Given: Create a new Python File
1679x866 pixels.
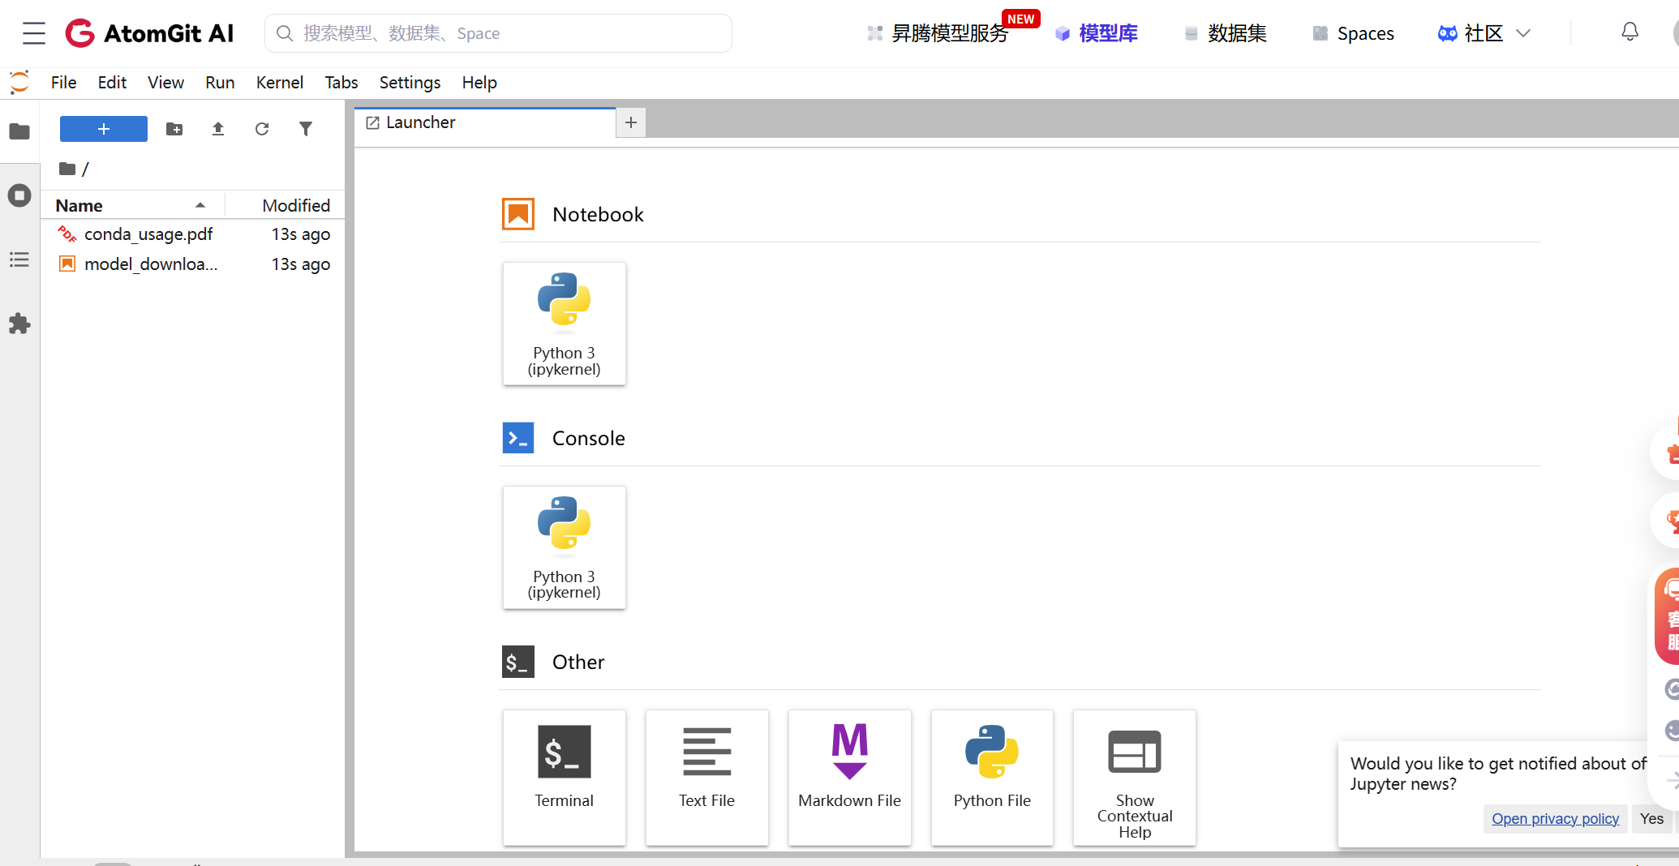Looking at the screenshot, I should coord(992,778).
